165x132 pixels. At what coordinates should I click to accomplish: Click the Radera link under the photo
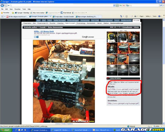pos(69,124)
